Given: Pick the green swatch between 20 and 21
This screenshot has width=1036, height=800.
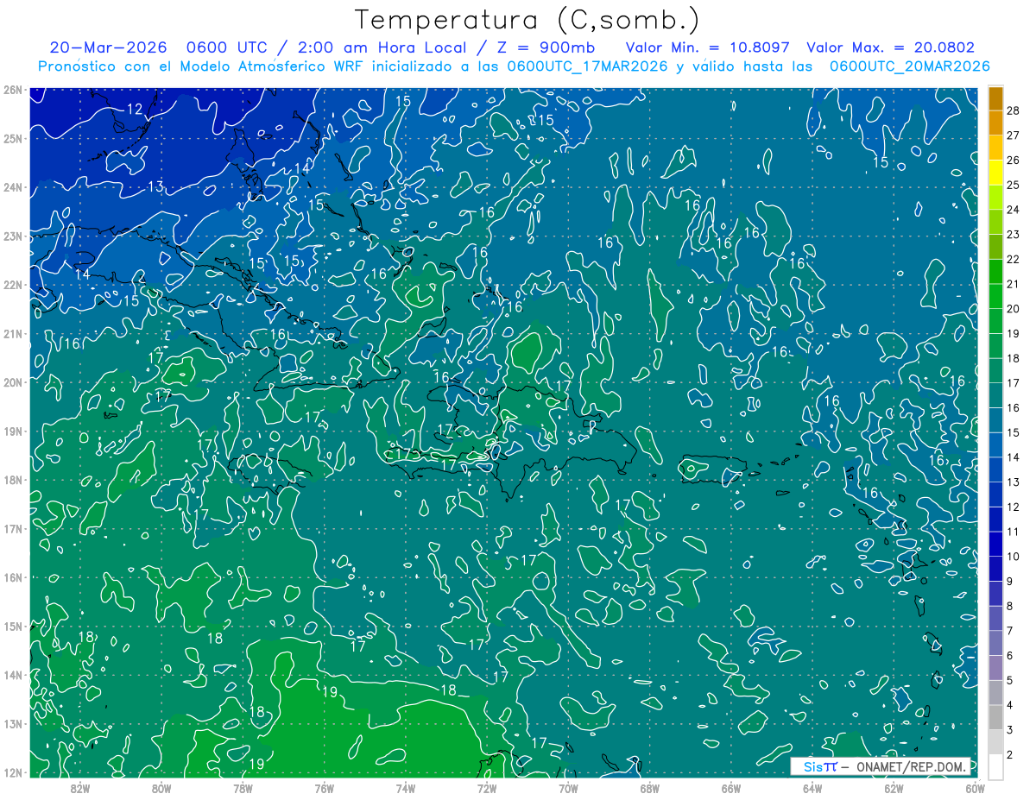Looking at the screenshot, I should pos(995,296).
